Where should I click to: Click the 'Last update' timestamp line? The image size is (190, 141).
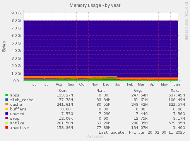[x=142, y=132]
